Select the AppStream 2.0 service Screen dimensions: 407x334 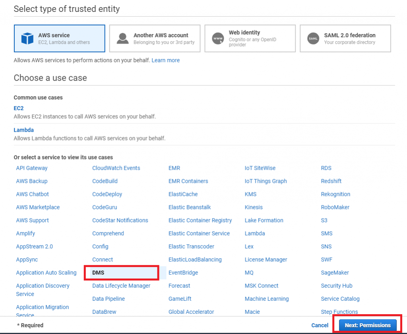pyautogui.click(x=35, y=246)
